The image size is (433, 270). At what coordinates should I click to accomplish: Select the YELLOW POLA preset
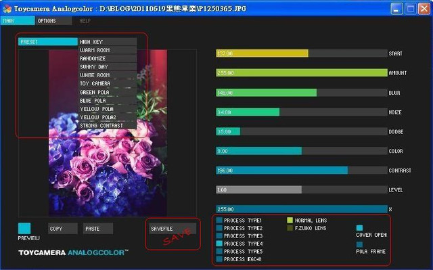click(x=108, y=109)
